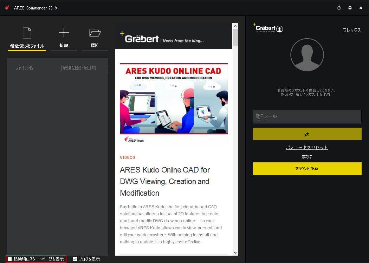Screen dimensions: 369x263
Task: Click the 電子メール input field
Action: click(x=307, y=116)
